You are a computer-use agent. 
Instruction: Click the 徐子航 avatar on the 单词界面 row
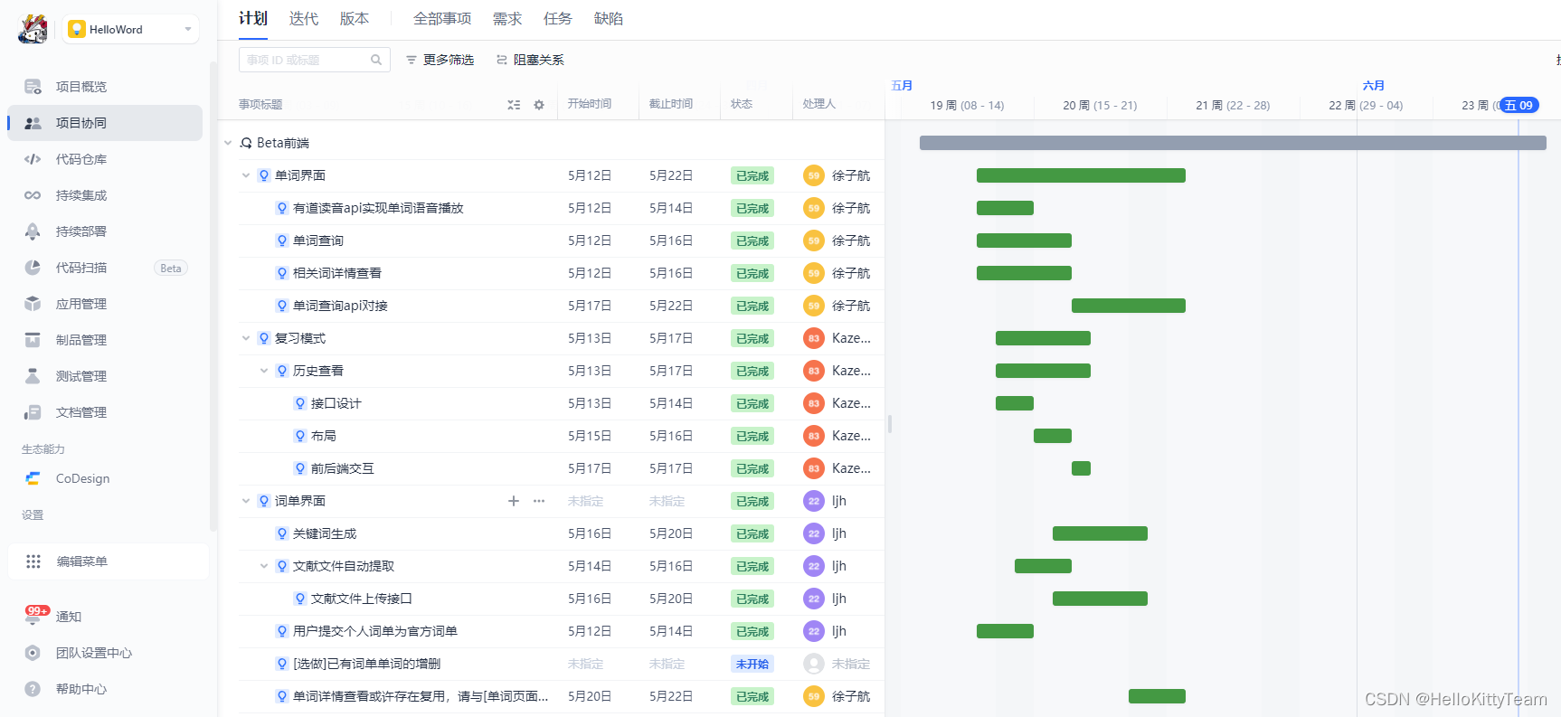click(814, 175)
